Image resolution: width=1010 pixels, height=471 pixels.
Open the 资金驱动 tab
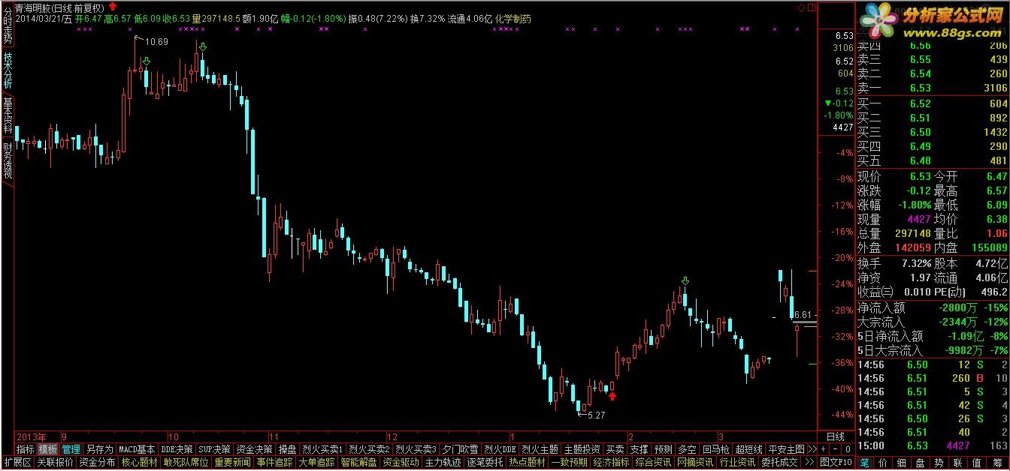pyautogui.click(x=401, y=462)
